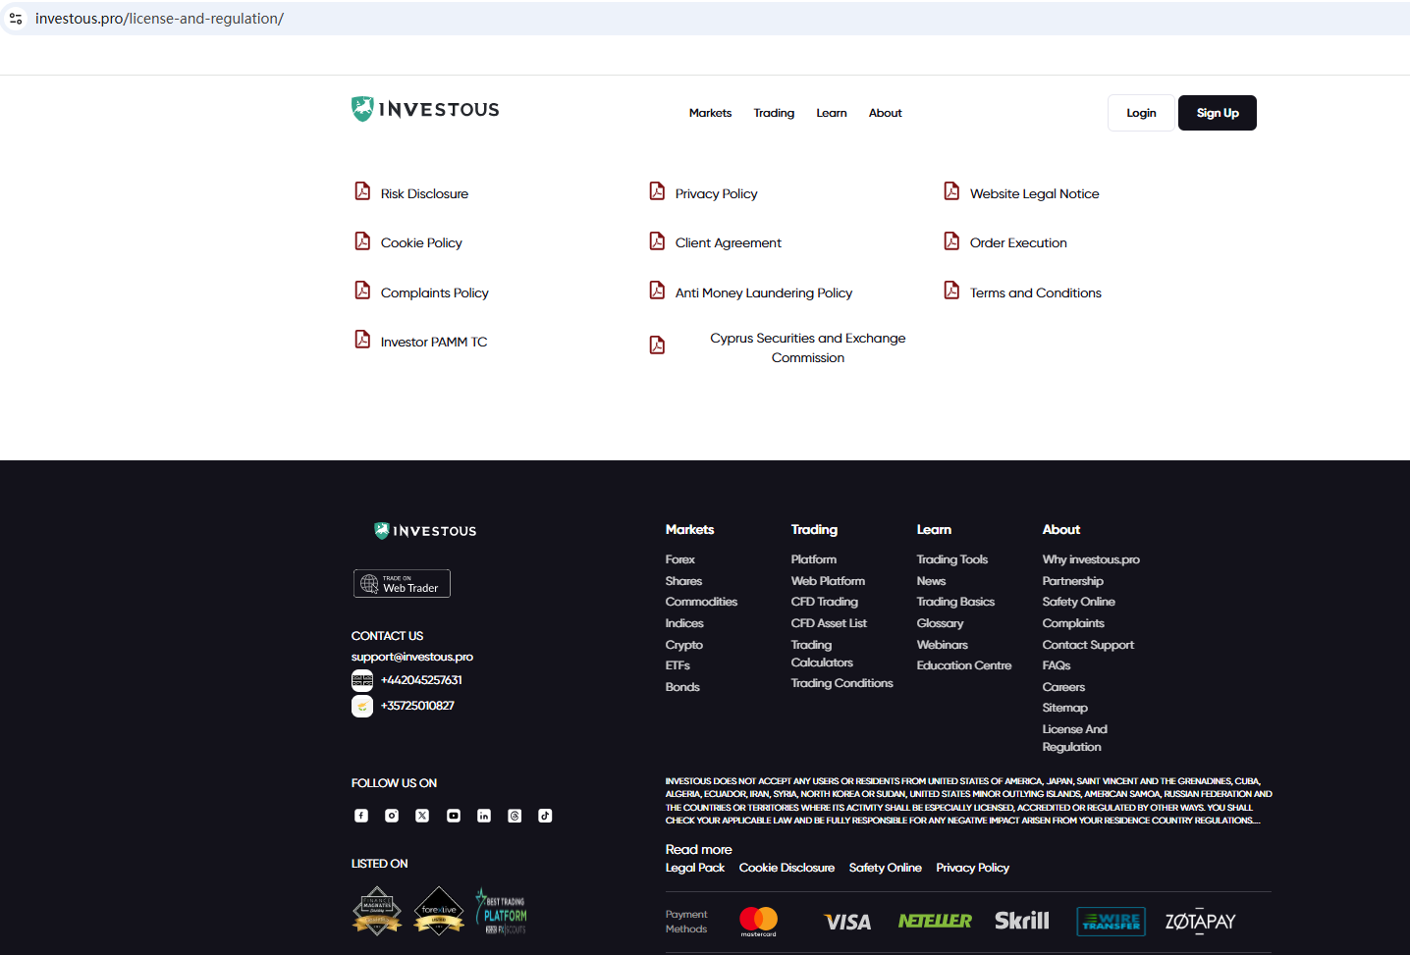This screenshot has height=955, width=1410.
Task: Open the X (Twitter) social icon
Action: (422, 816)
